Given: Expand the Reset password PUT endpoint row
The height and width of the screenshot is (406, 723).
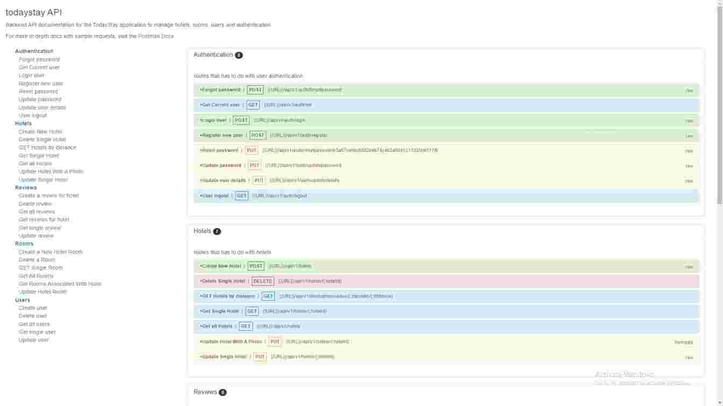Looking at the screenshot, I should [446, 150].
